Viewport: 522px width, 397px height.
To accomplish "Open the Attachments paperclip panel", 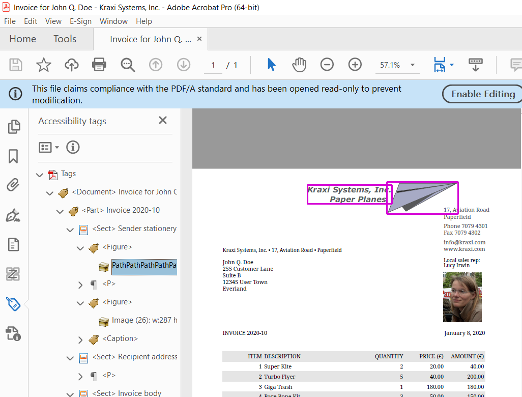I will (x=13, y=184).
